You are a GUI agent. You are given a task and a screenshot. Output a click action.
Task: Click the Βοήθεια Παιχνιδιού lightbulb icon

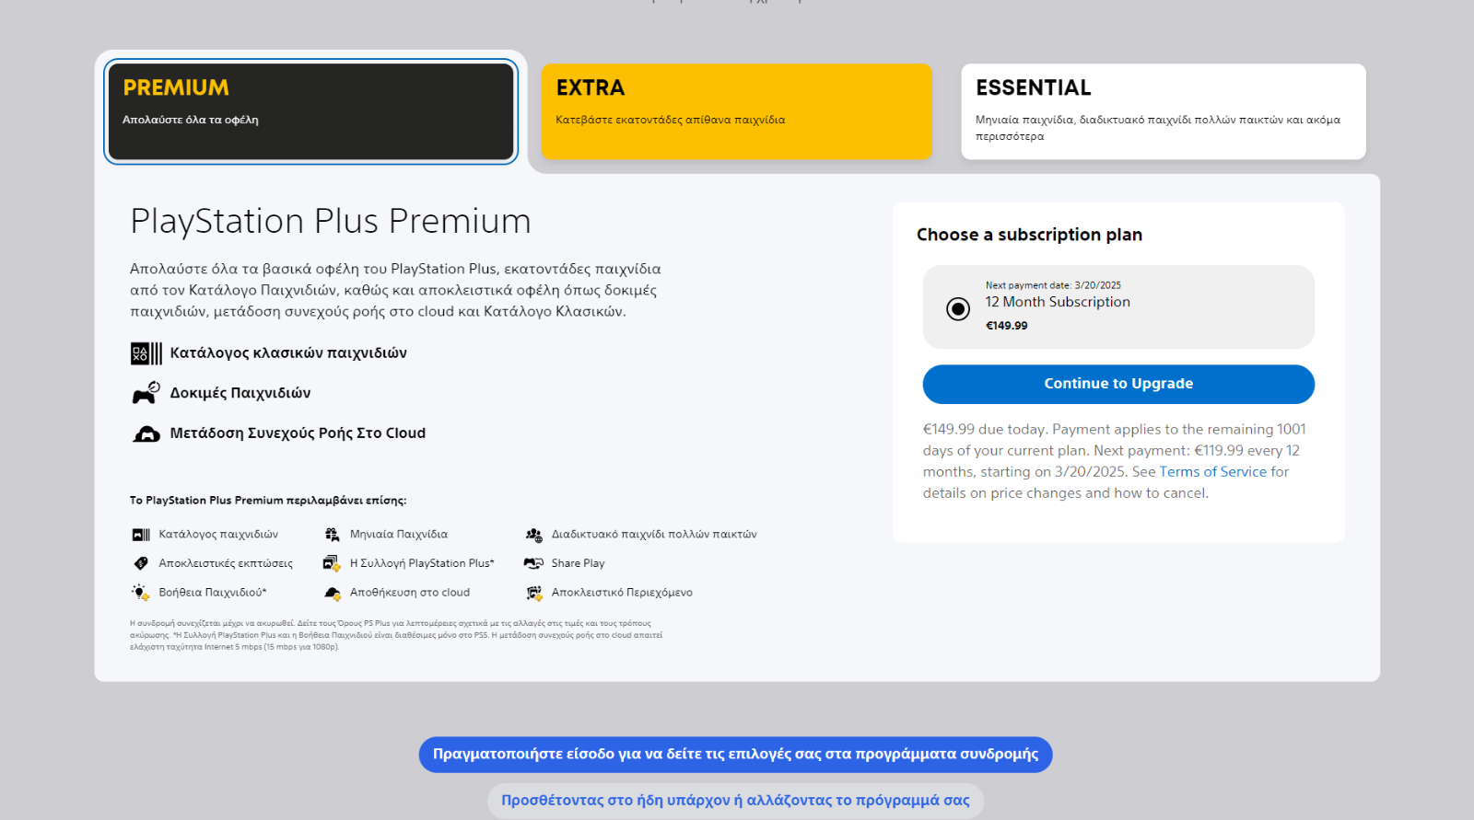141,593
